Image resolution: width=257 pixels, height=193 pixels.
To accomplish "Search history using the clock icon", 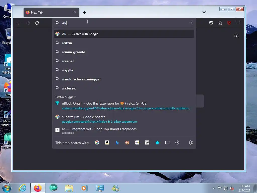I will [x=177, y=142].
